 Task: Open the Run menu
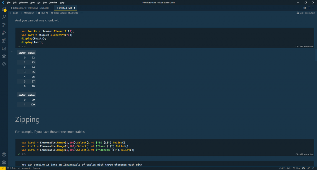(45, 2)
